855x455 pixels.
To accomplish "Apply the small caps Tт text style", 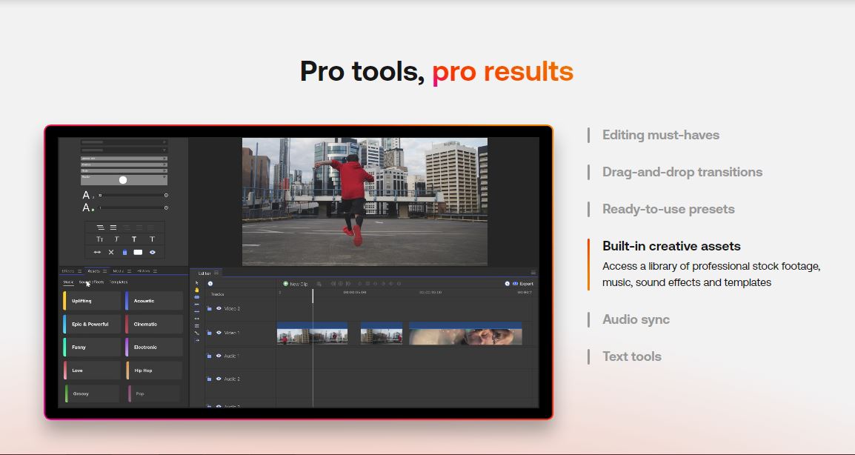I will (x=100, y=239).
